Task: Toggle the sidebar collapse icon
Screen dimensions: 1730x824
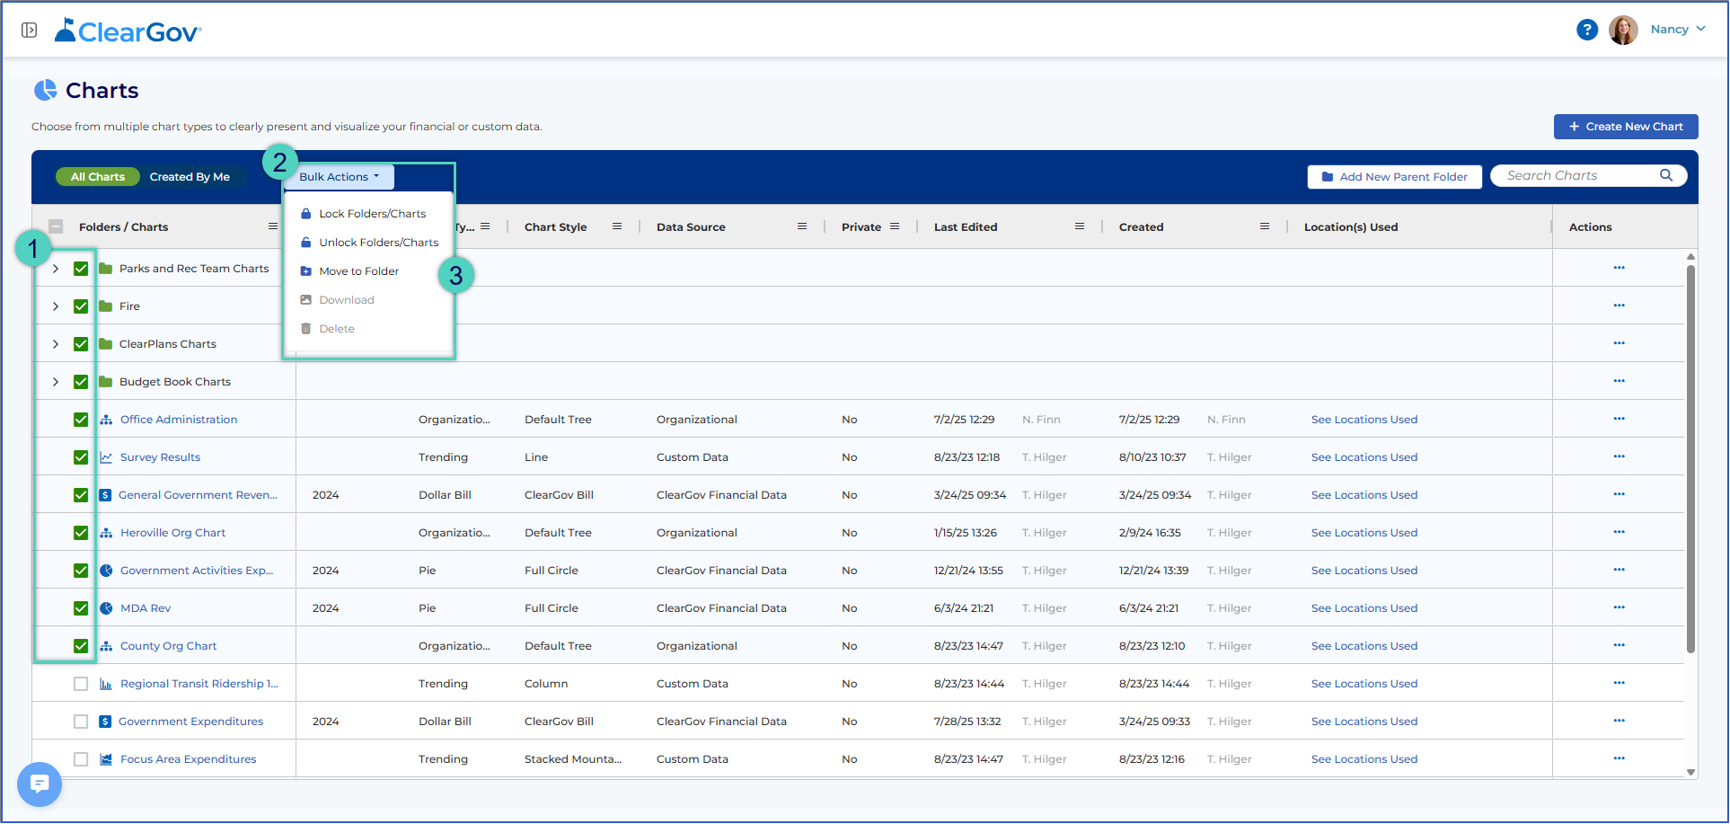Action: pyautogui.click(x=30, y=31)
